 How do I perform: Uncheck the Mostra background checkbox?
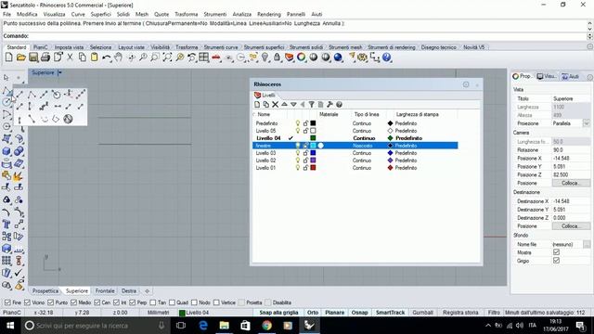(x=556, y=252)
